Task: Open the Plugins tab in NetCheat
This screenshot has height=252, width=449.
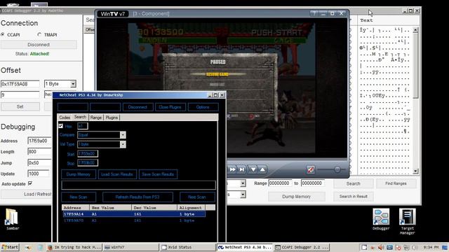Action: click(x=112, y=118)
